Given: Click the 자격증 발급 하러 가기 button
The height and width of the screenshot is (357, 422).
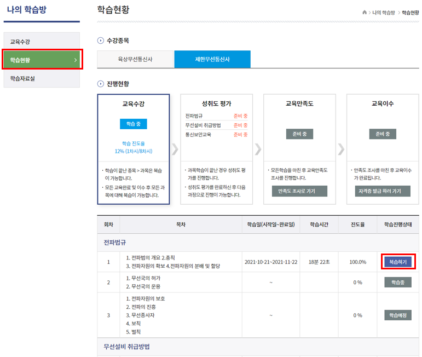Looking at the screenshot, I should tap(383, 191).
